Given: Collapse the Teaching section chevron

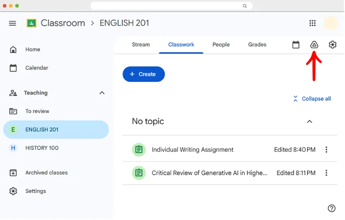Looking at the screenshot, I should pyautogui.click(x=102, y=93).
